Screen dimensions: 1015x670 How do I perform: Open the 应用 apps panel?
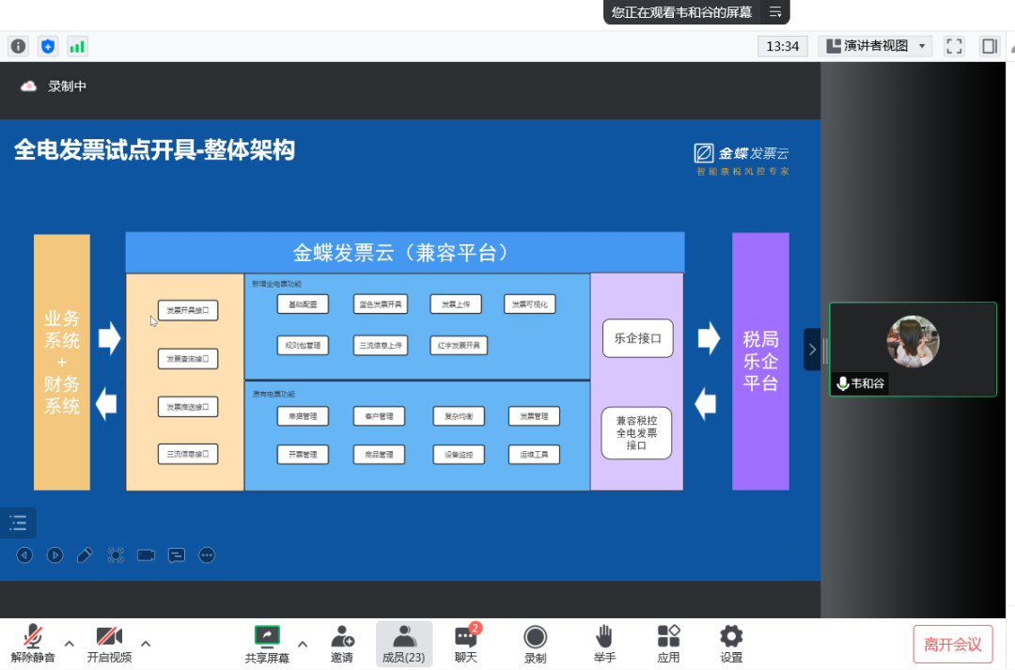pos(668,644)
